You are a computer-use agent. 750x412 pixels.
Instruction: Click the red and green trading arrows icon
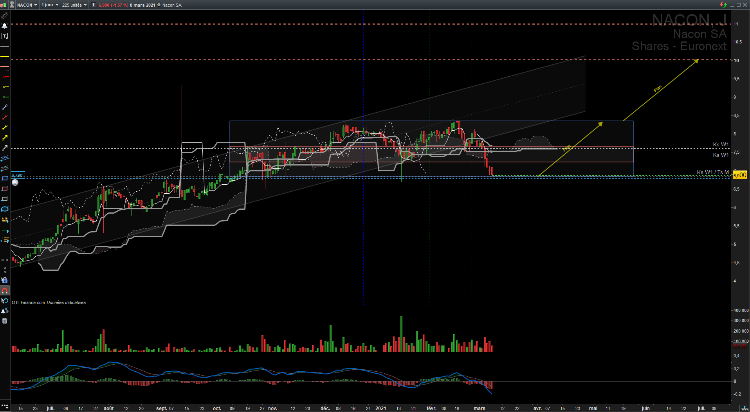tap(723, 5)
